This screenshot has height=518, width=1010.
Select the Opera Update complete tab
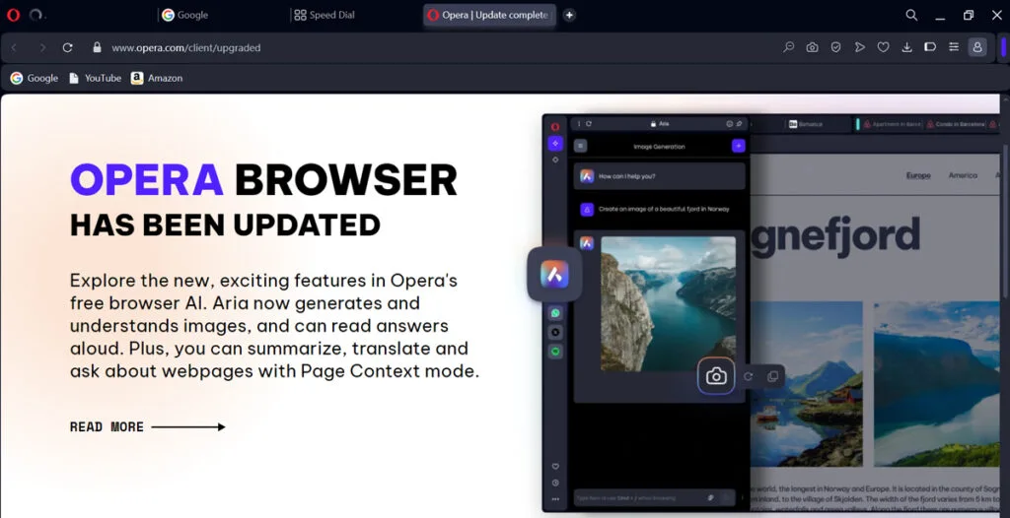(x=489, y=15)
